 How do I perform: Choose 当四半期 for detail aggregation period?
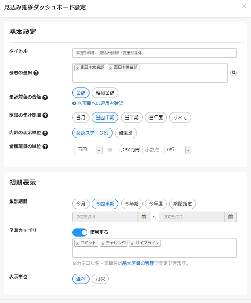pos(105,118)
